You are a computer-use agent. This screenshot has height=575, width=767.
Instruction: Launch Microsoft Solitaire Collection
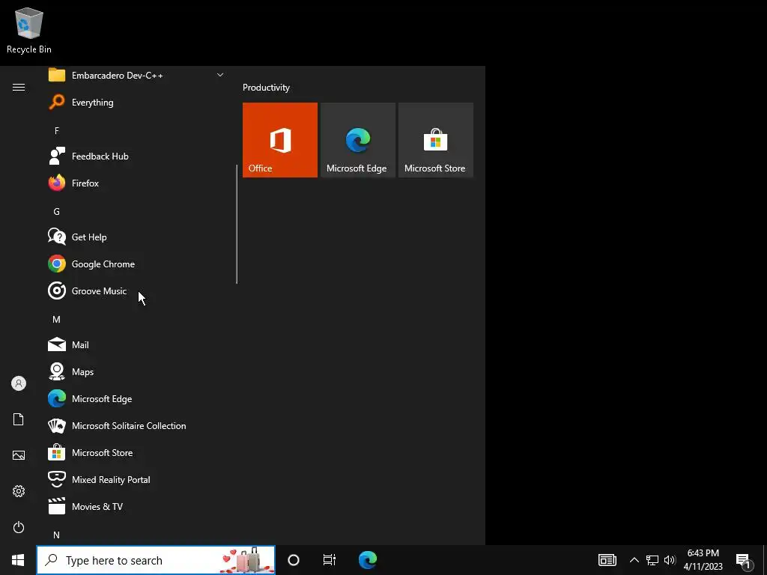click(136, 426)
